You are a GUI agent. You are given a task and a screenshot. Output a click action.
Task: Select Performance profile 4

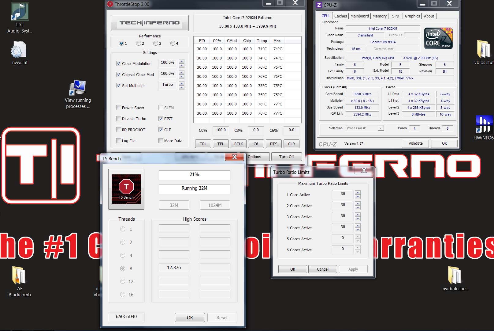click(173, 44)
